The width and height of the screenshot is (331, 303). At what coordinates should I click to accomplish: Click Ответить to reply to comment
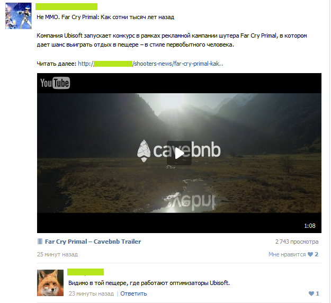133,293
